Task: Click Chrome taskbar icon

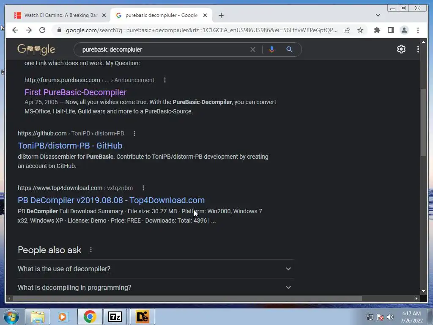Action: click(90, 317)
